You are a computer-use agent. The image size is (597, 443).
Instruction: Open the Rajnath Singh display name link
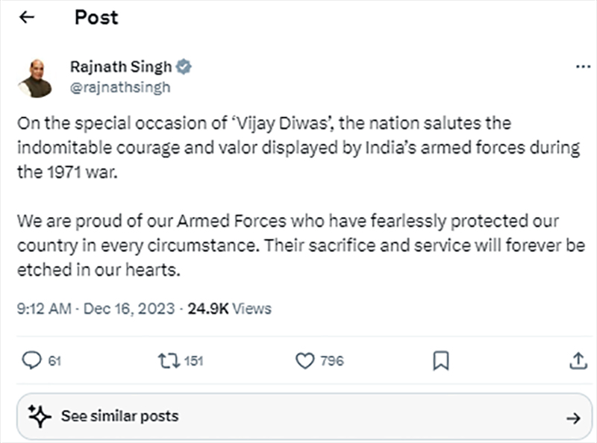pos(121,67)
